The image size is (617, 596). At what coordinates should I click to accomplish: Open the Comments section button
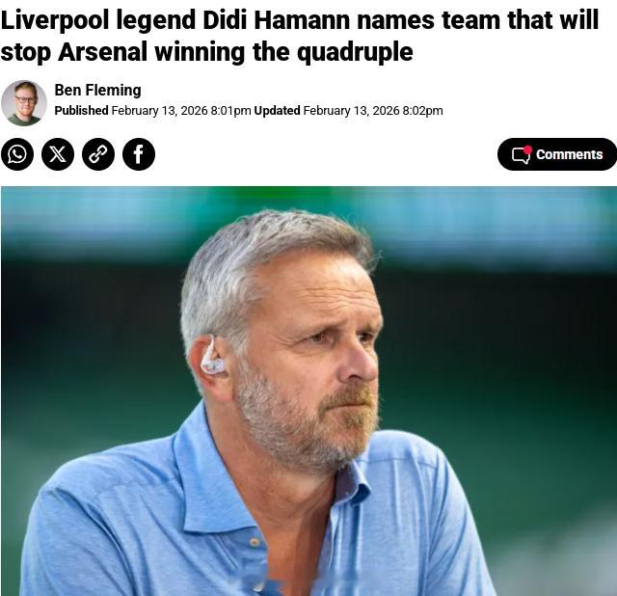click(557, 154)
